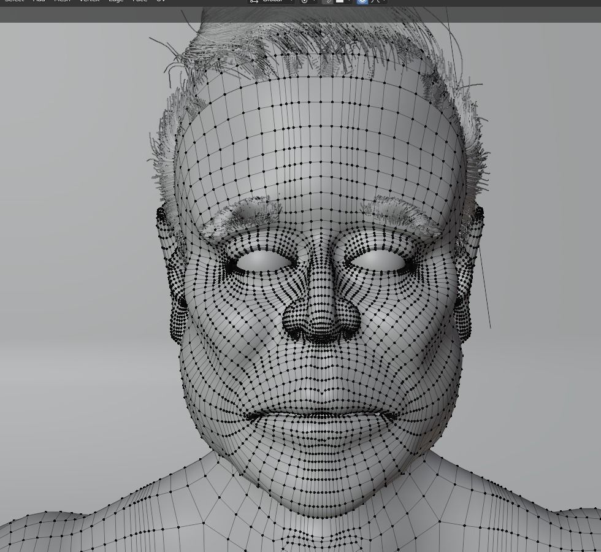Open the Global transform orientation dropdown
This screenshot has height=552, width=601.
[271, 1]
